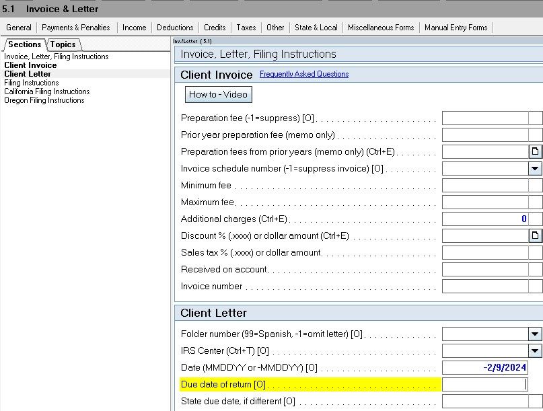The height and width of the screenshot is (411, 543).
Task: Open the Invoice schedule number dropdown arrow
Action: tap(535, 168)
